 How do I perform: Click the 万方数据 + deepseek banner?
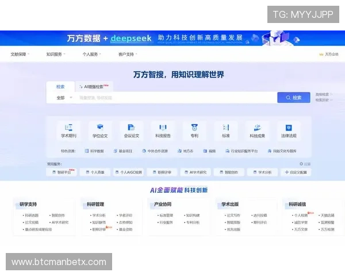[172, 38]
